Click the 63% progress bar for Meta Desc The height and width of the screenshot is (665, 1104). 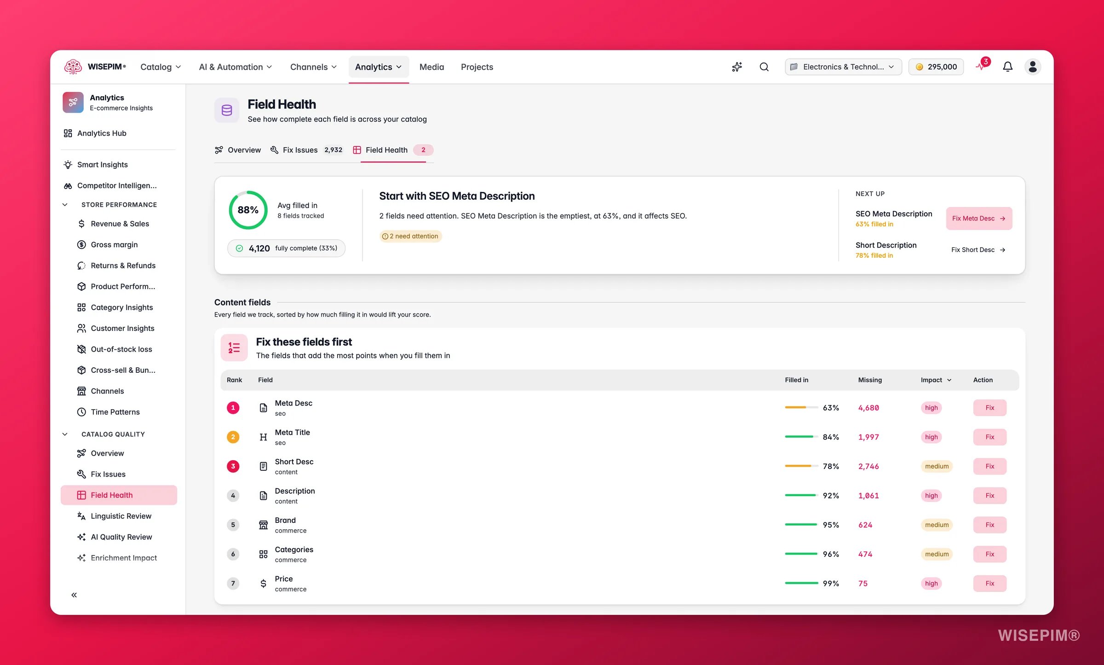tap(801, 408)
